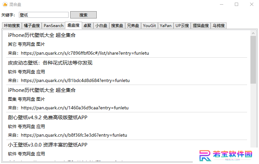This screenshot has height=164, width=259.
Task: Minimize the 混合盘 window
Action: click(x=222, y=4)
